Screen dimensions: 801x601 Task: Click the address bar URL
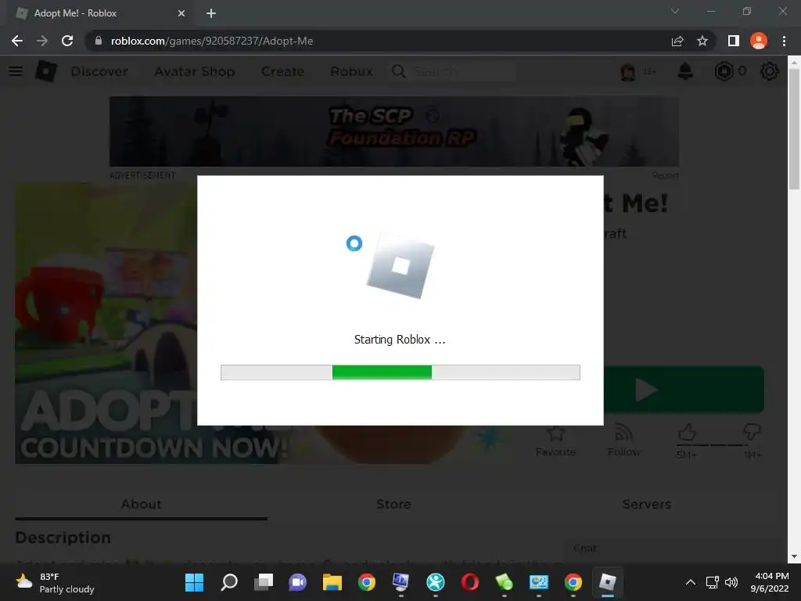[211, 41]
